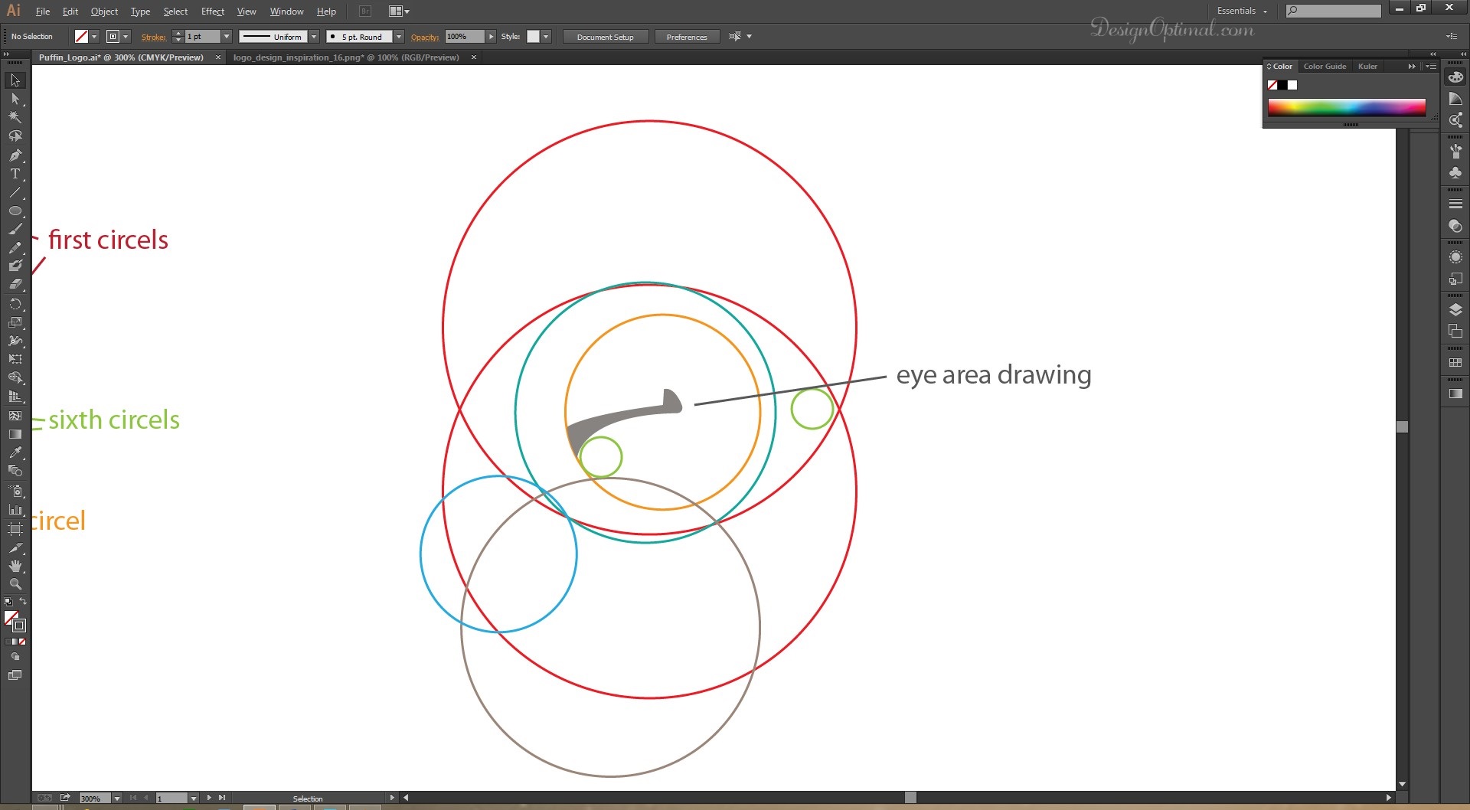Open the Object menu

(x=104, y=11)
